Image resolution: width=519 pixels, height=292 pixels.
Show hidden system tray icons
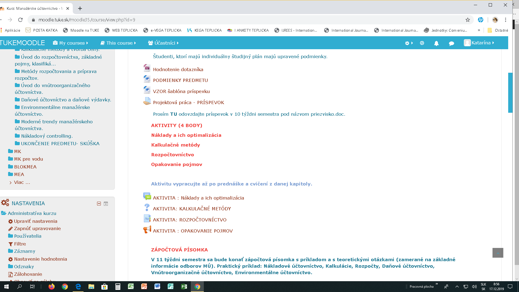(x=457, y=287)
